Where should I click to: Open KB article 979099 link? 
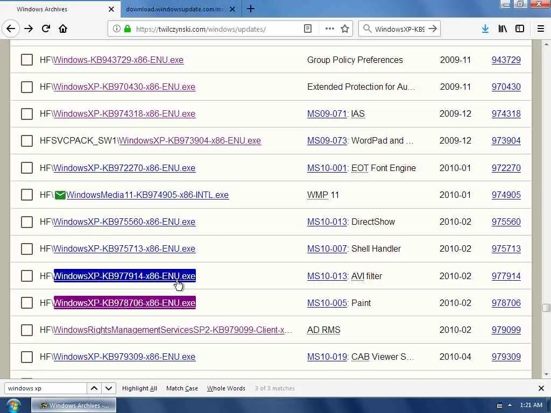pos(506,330)
